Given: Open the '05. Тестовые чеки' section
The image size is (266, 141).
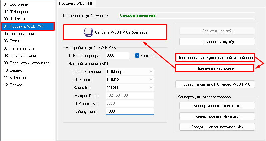Looking at the screenshot, I should click(x=19, y=34).
